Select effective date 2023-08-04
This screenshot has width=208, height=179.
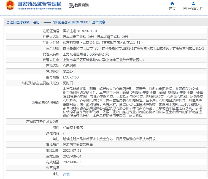[72, 156]
